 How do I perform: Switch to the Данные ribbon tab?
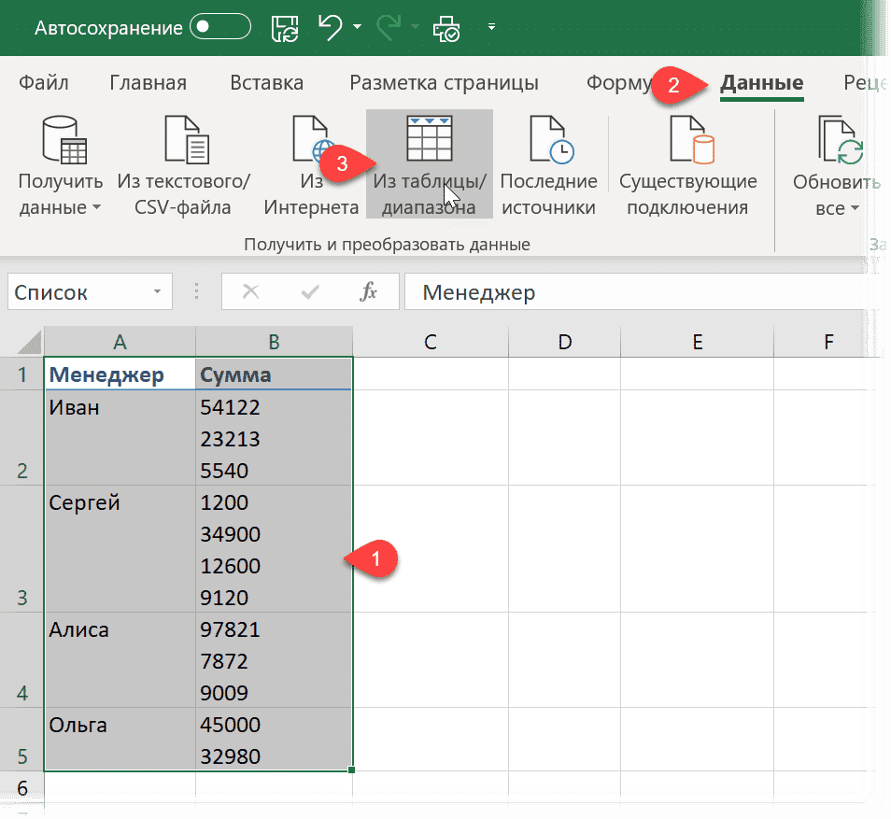[x=759, y=82]
